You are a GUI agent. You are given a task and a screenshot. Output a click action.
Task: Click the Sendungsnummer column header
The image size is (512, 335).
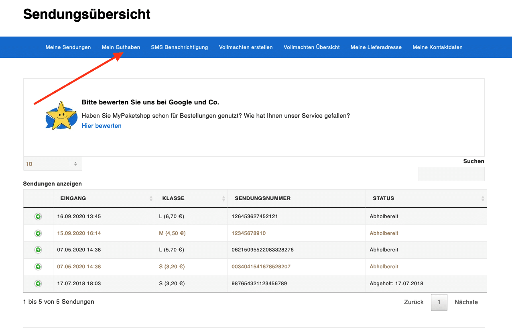pos(262,198)
